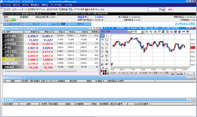Click the dealing rates horizontal scrollbar
197x117 pixels.
pyautogui.click(x=41, y=70)
